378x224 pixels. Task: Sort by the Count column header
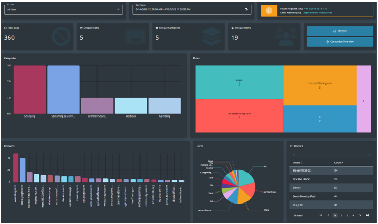[x=339, y=163]
